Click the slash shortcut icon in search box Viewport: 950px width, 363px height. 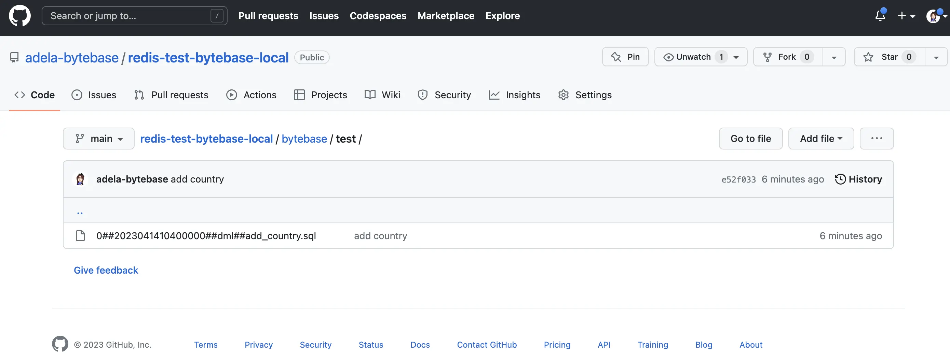point(217,16)
